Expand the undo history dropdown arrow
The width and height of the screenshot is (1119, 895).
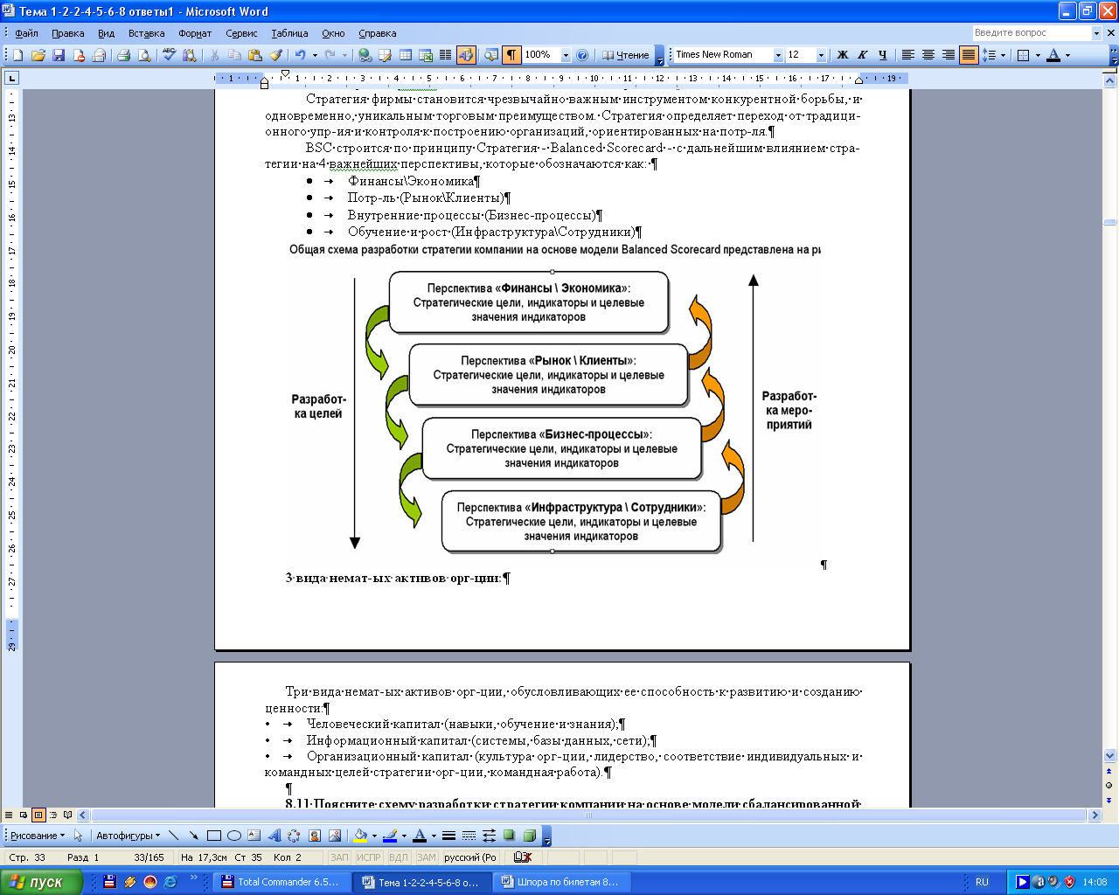315,55
